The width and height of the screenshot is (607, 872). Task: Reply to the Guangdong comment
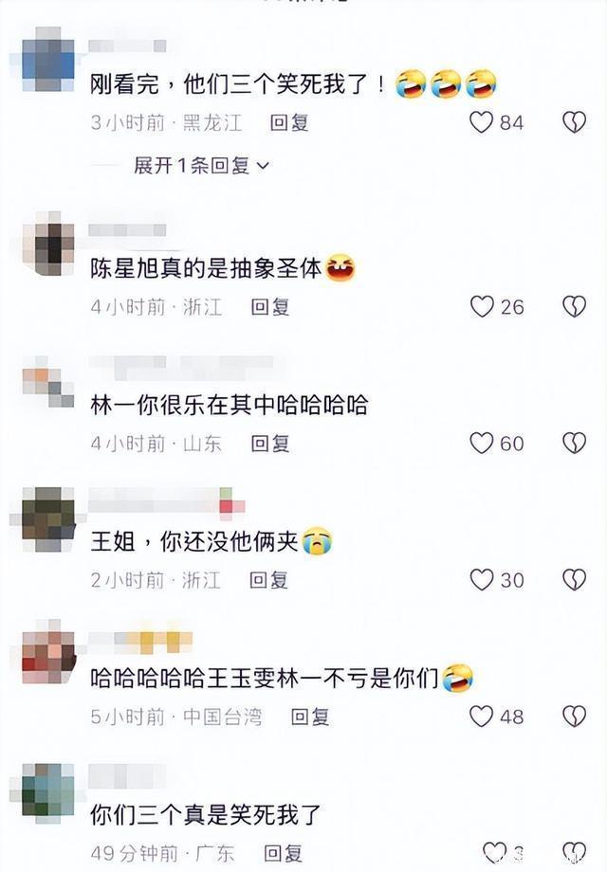coord(283,852)
